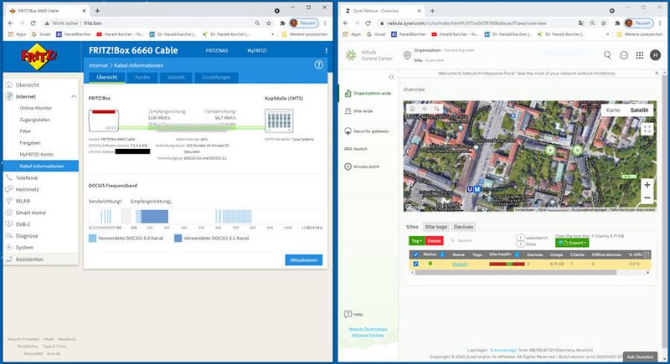Image resolution: width=670 pixels, height=364 pixels.
Task: Open Apps bookmark in FRITZ!Box window
Action: coord(17,34)
